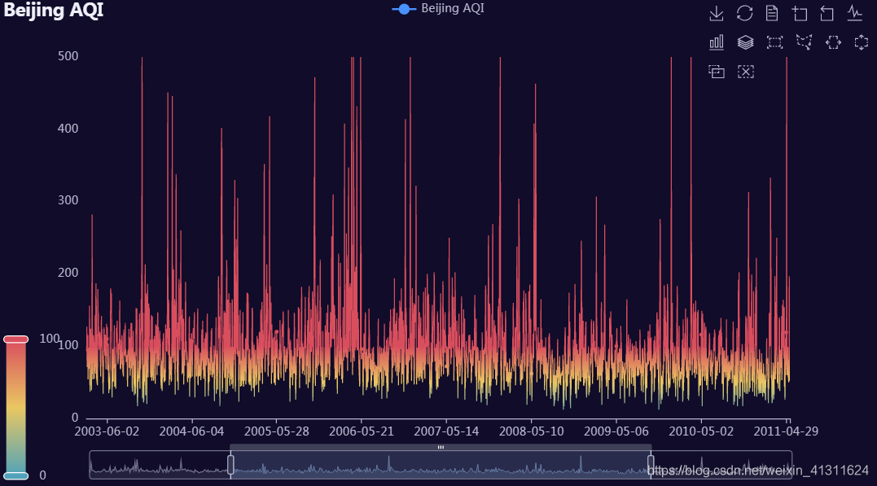Viewport: 877px width, 486px height.
Task: Click the 2010-05-02 axis label
Action: coord(701,431)
